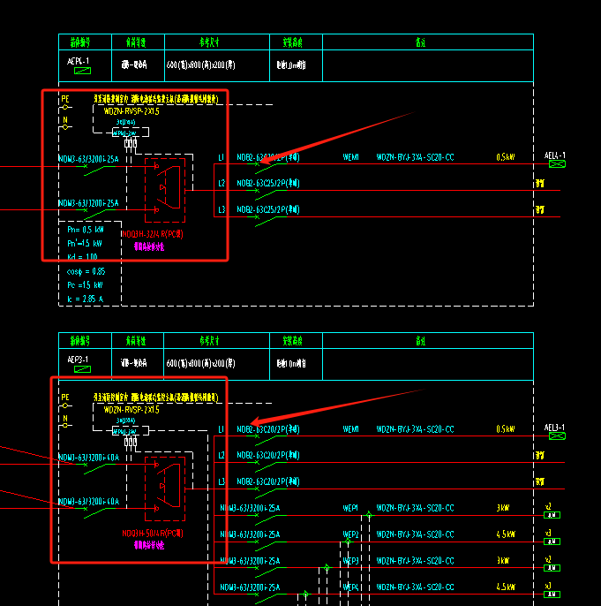The width and height of the screenshot is (601, 606).
Task: Select the fuse group symbol in the AEP3-1 panel
Action: [x=131, y=442]
